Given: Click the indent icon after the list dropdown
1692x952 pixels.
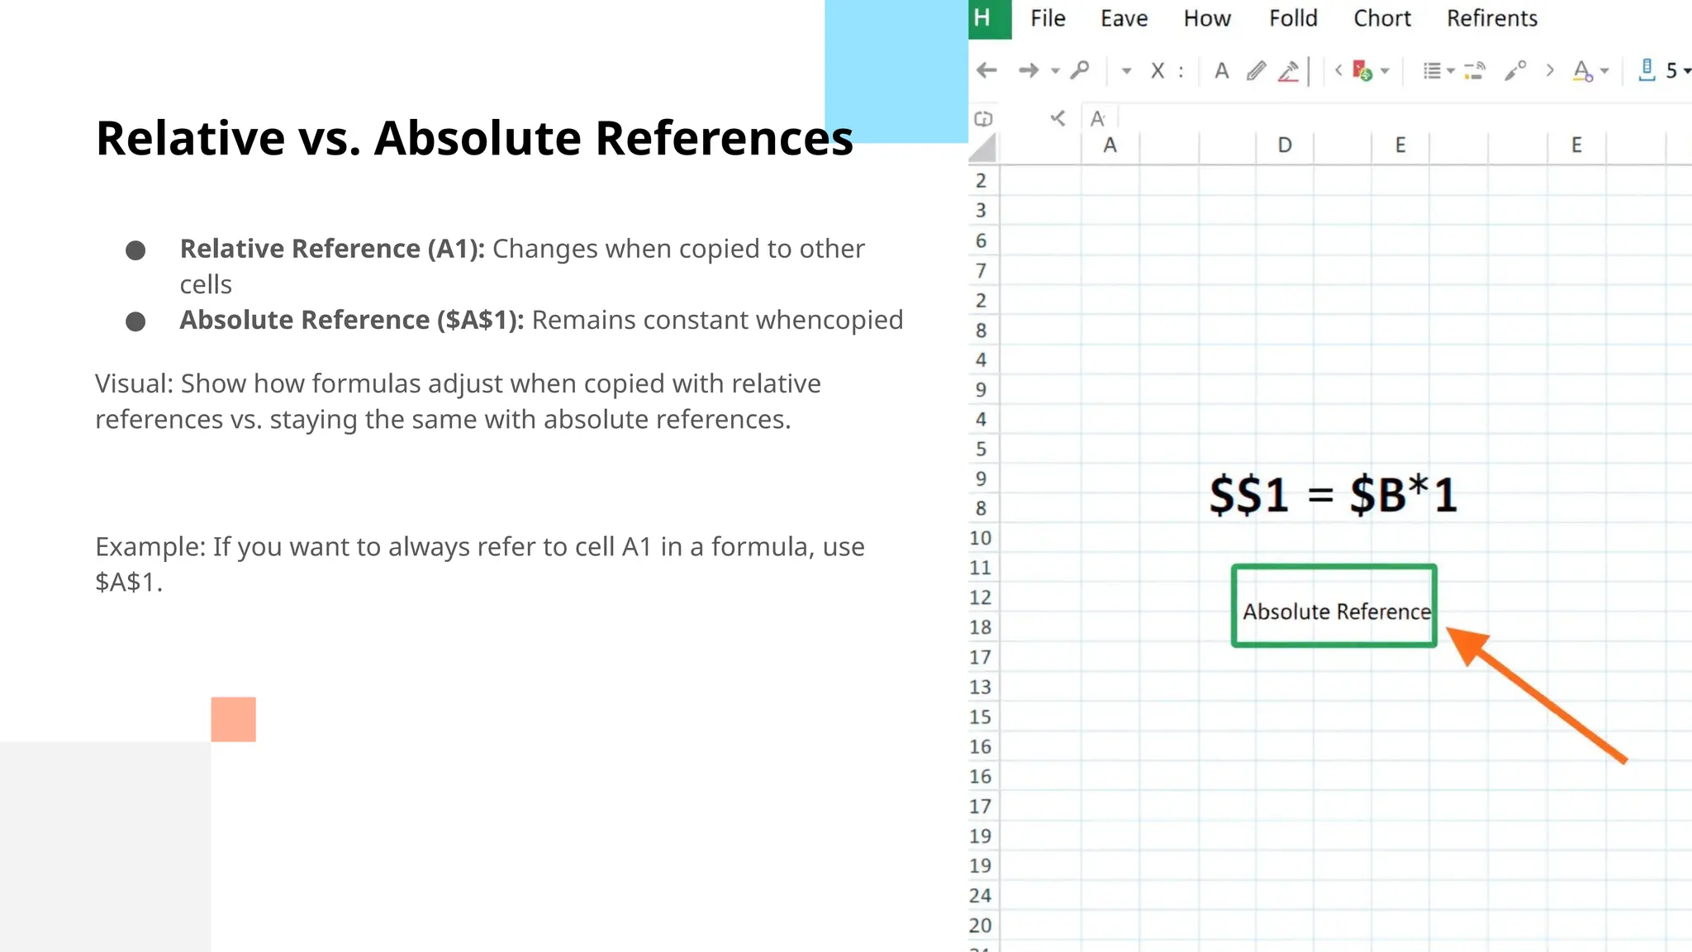Looking at the screenshot, I should click(x=1475, y=71).
